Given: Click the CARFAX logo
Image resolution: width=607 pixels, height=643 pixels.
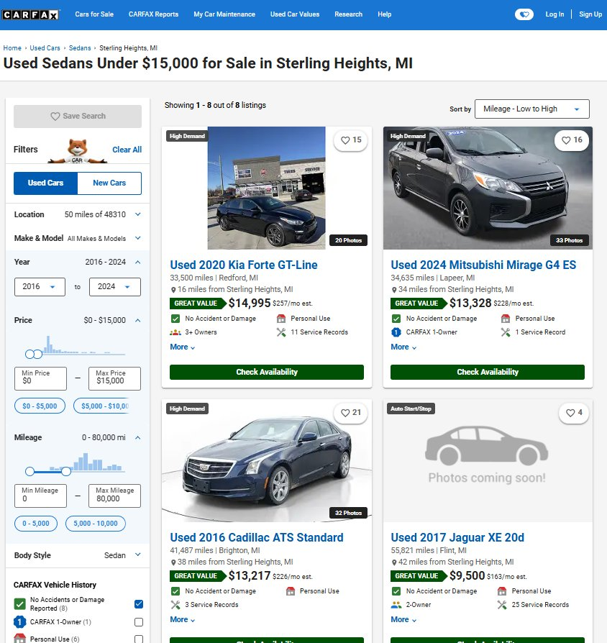Looking at the screenshot, I should (x=30, y=15).
